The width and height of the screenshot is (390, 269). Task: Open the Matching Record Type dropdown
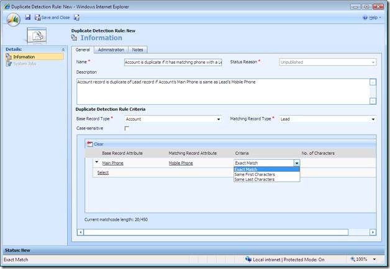point(327,118)
